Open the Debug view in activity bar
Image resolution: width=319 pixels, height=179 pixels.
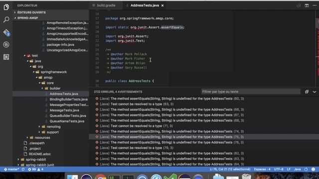6,45
